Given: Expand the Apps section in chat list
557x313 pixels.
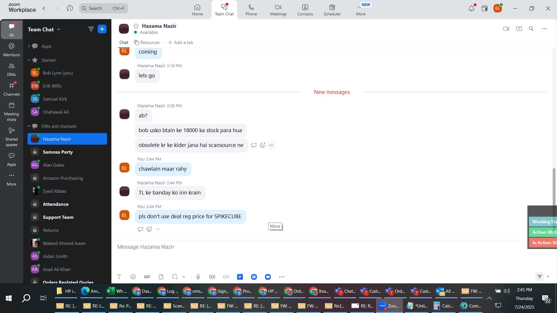Looking at the screenshot, I should (x=29, y=46).
